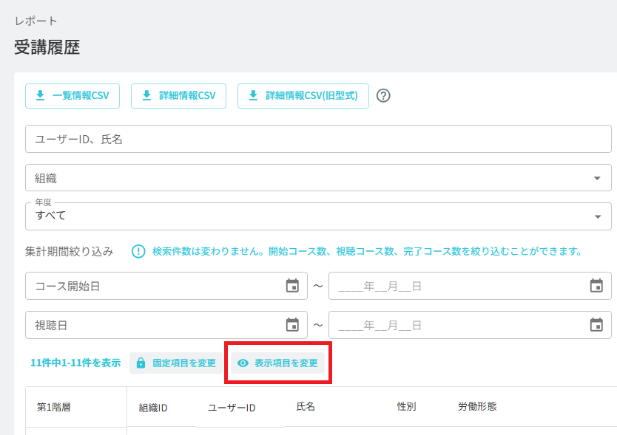
Task: Click the コース開始日 start date field
Action: point(166,286)
